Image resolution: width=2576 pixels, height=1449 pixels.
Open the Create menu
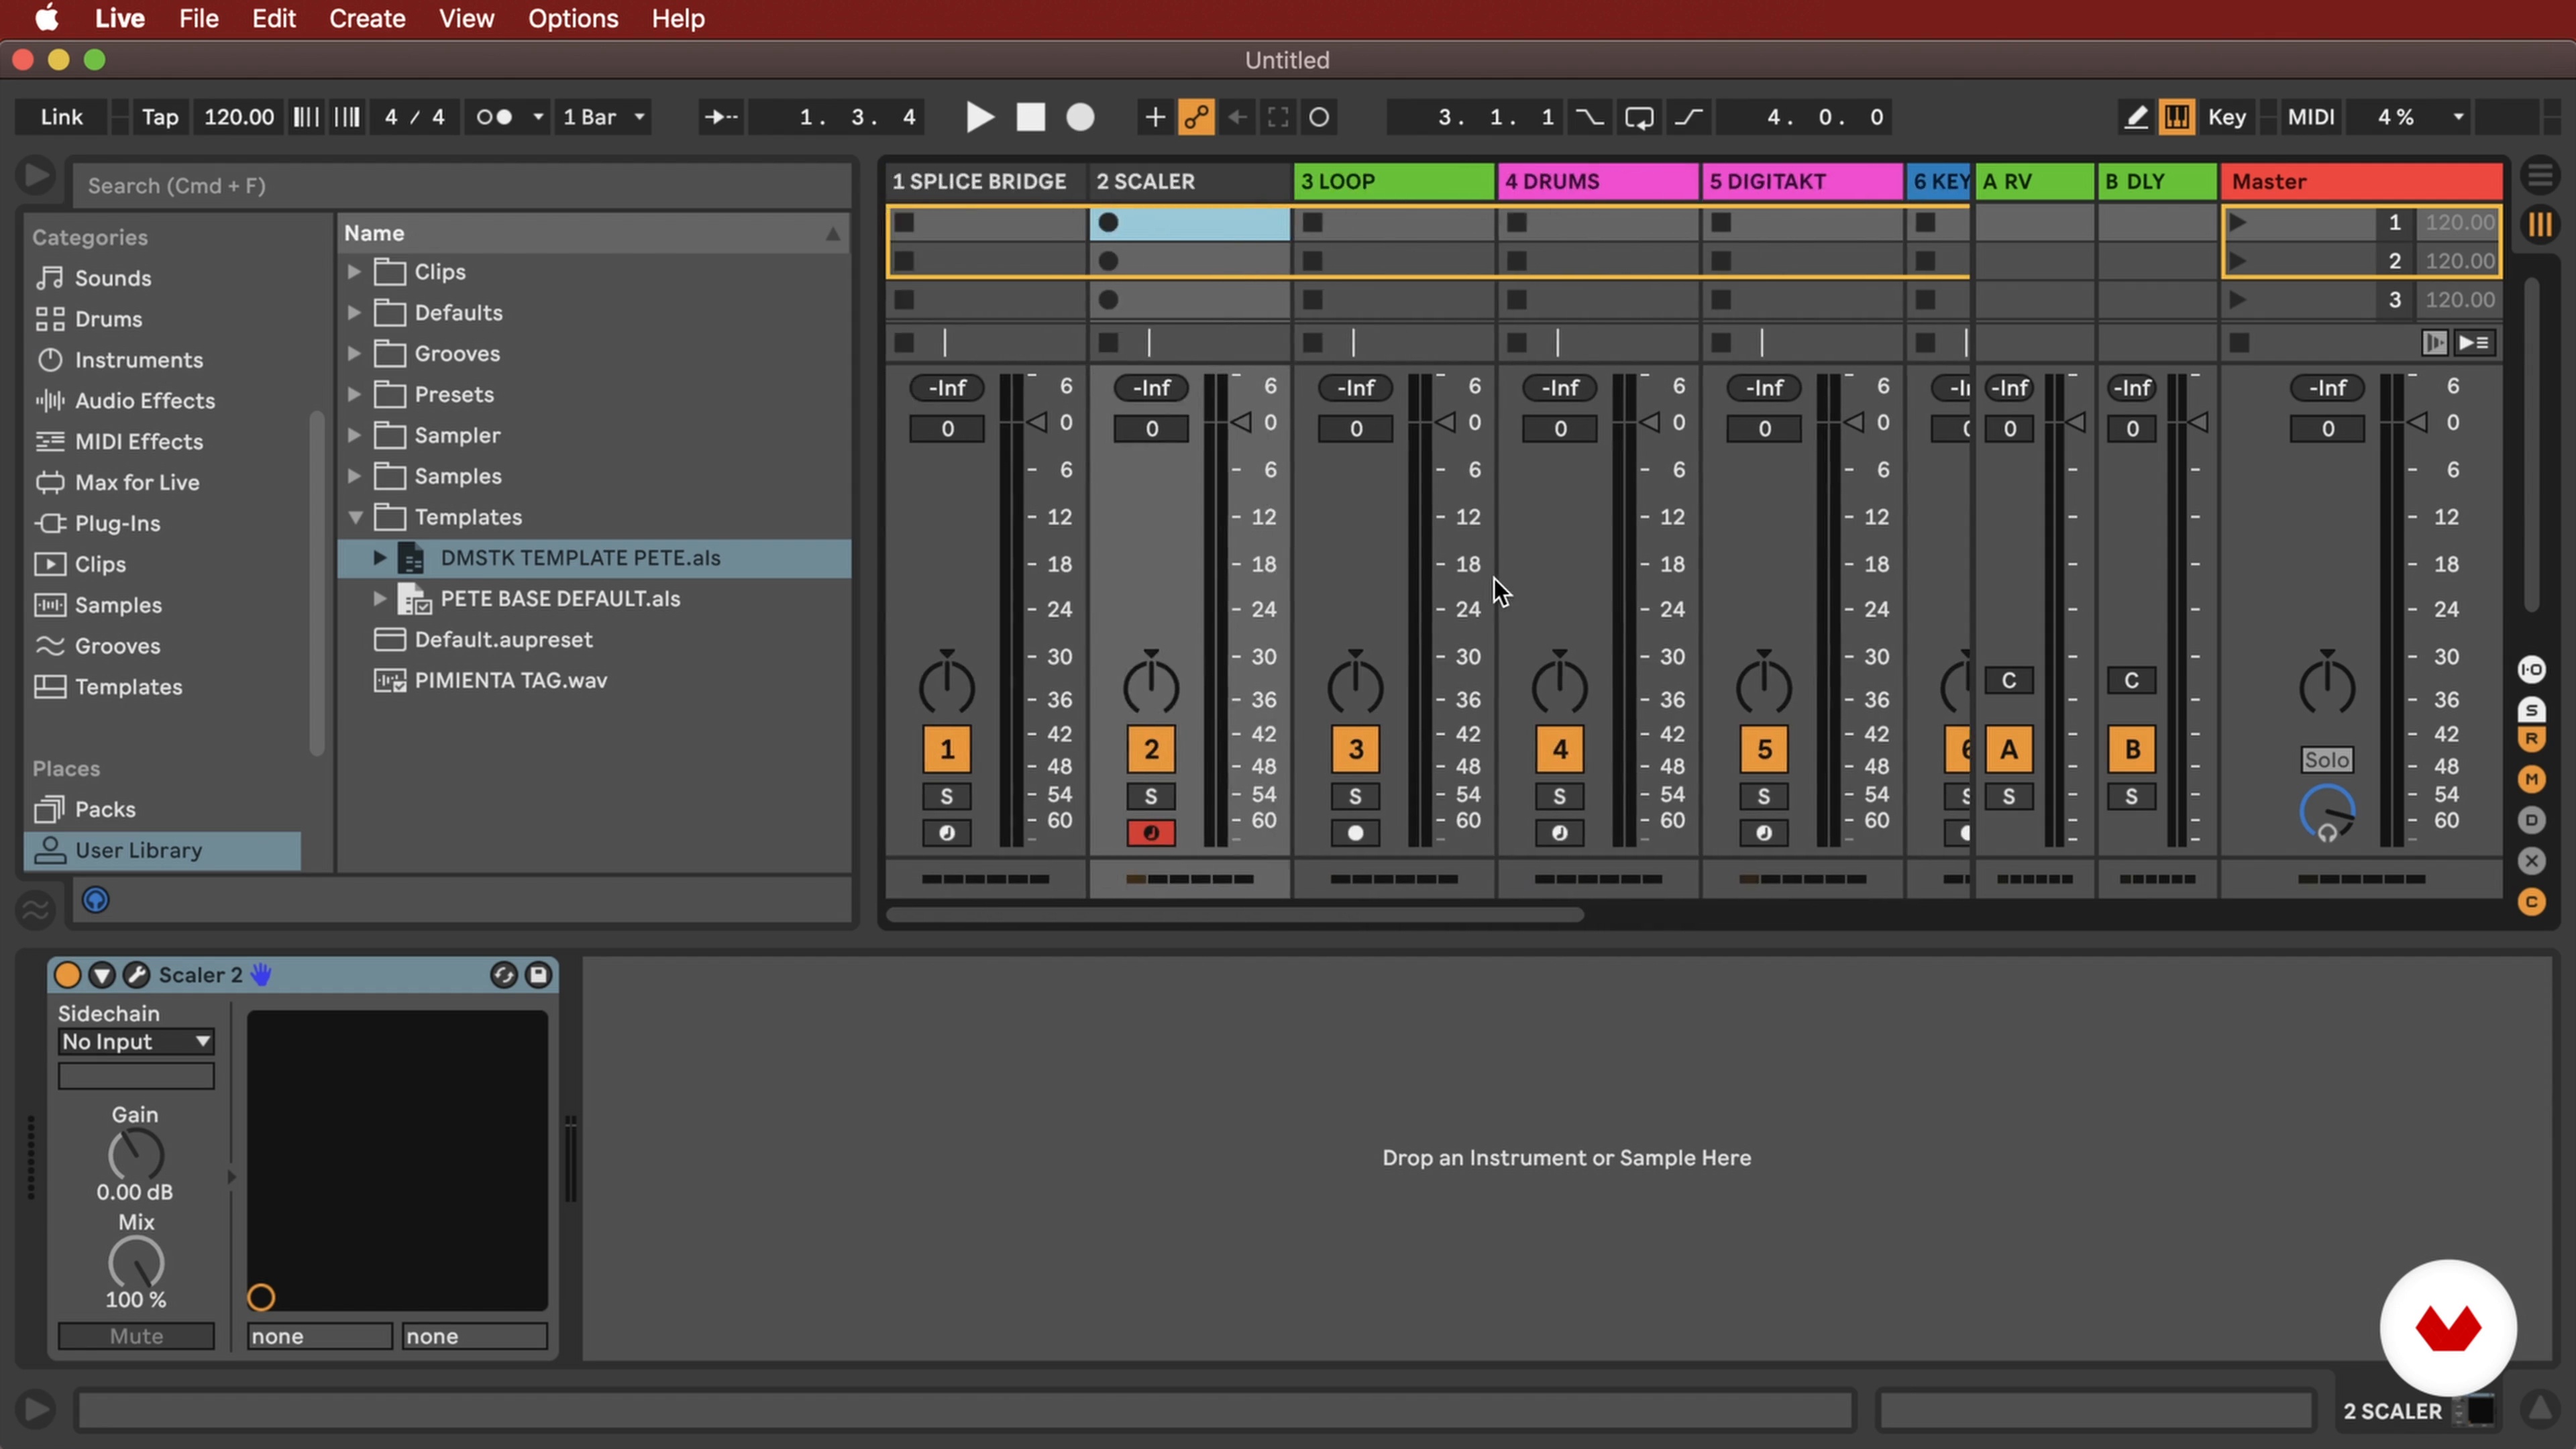367,18
